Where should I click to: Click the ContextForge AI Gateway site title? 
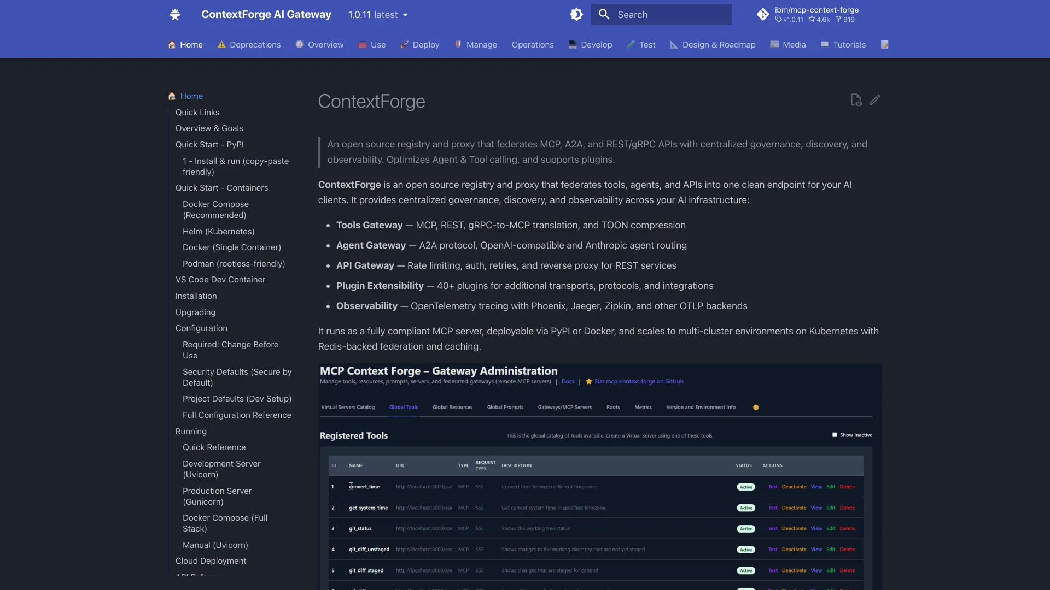click(x=266, y=15)
